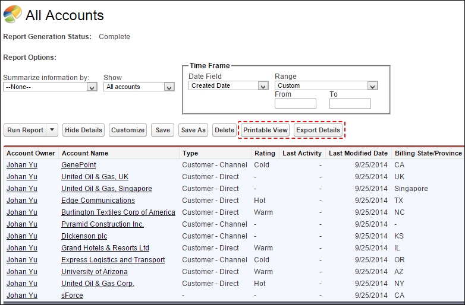465x305 pixels.
Task: Click the NY billing state cell
Action: point(399,284)
